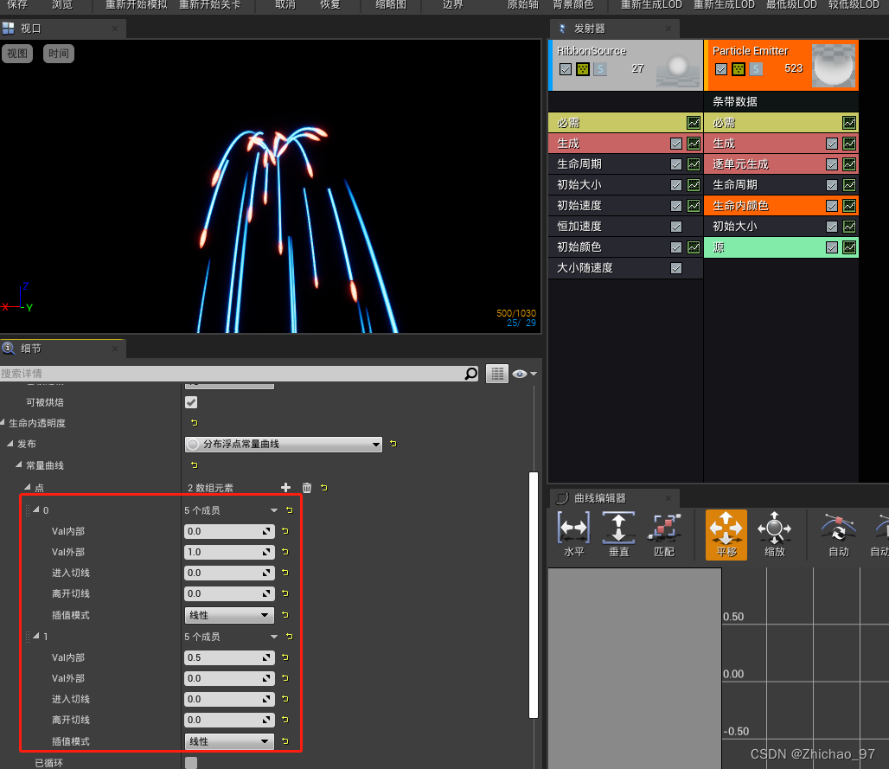The width and height of the screenshot is (889, 769).
Task: Reset point 1 Val内部 to default
Action: pyautogui.click(x=285, y=657)
